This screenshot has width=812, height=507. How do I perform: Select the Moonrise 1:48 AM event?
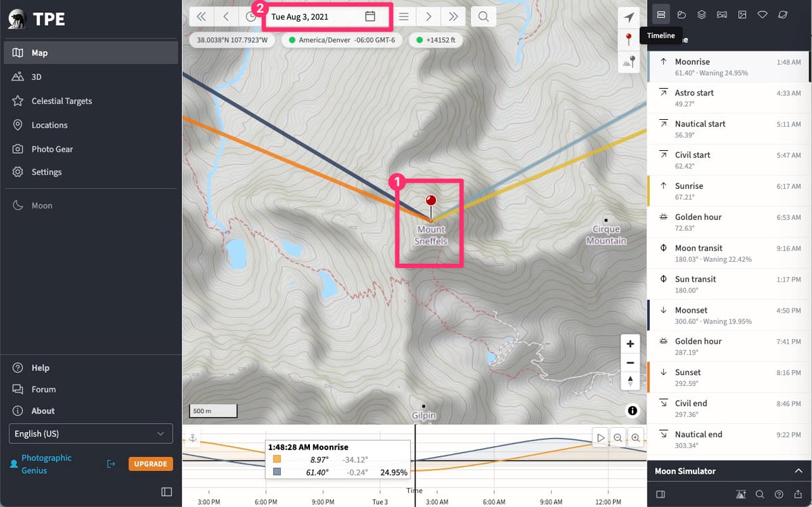pyautogui.click(x=727, y=66)
